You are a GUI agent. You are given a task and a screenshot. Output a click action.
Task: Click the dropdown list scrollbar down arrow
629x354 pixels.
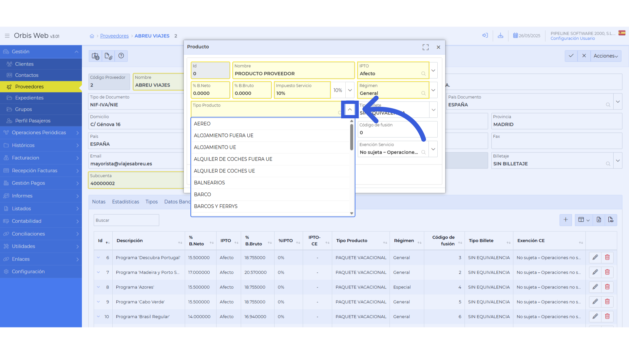click(x=352, y=213)
